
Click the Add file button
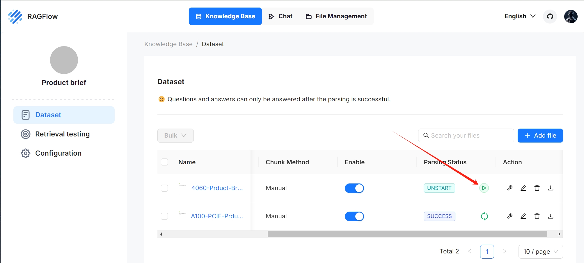[540, 136]
